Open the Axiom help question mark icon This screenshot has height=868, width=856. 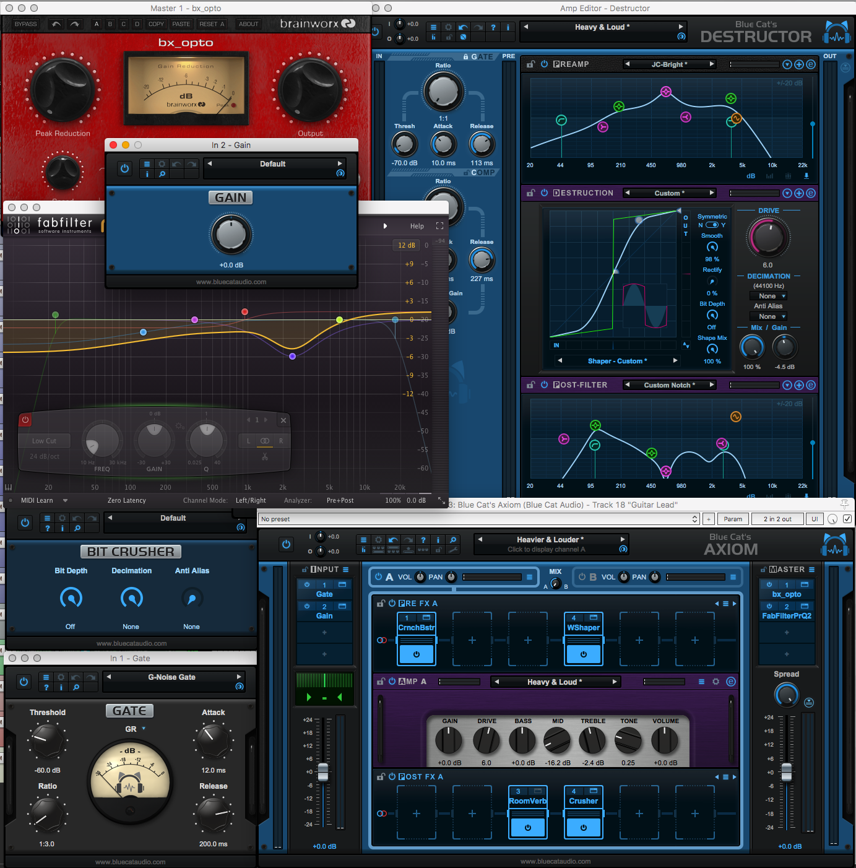(423, 540)
